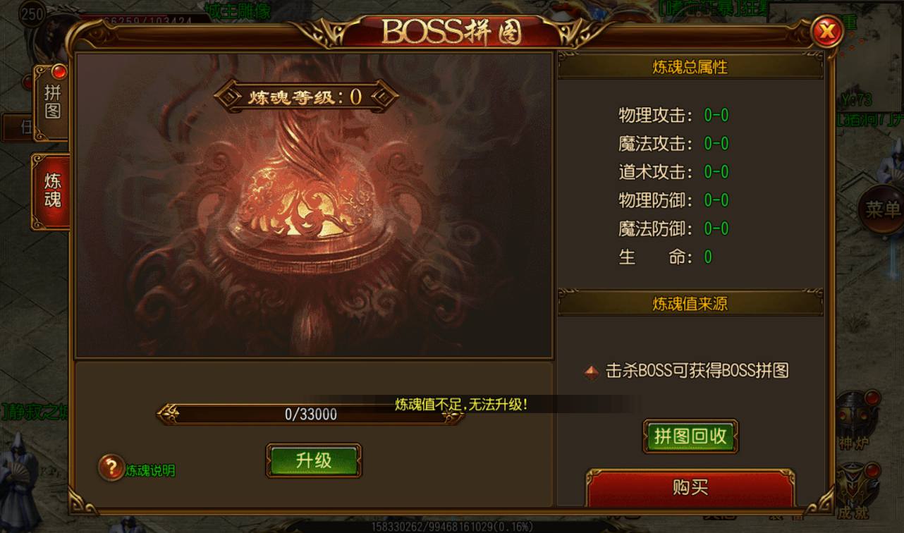This screenshot has height=533, width=904.
Task: Click the 0/33000 soul progress bar
Action: pos(310,415)
